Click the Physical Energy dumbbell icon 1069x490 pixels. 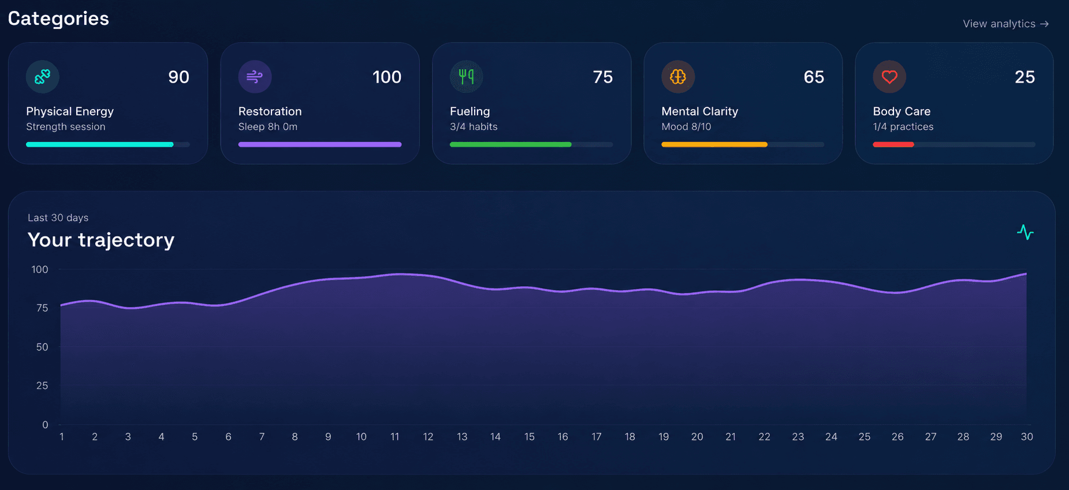click(x=43, y=77)
